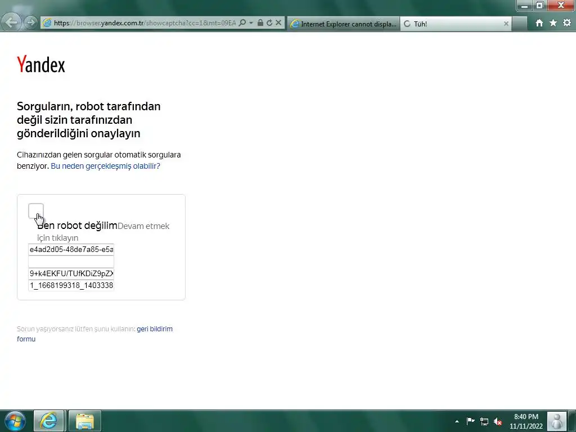Expand the address bar autocomplete dropdown arrow

251,22
